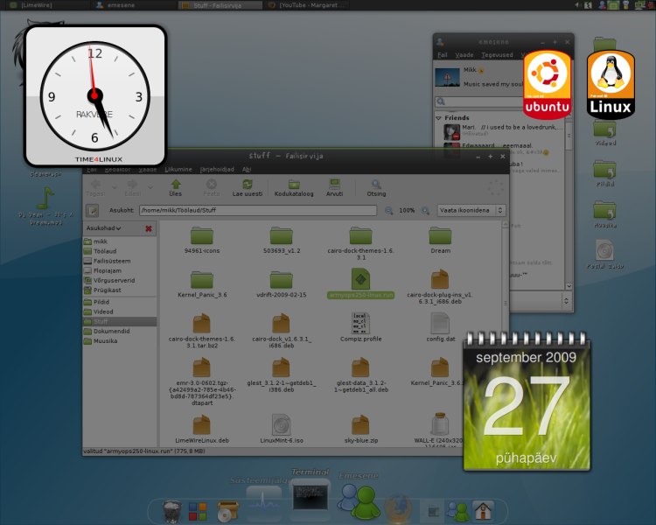Go back with Tagasi arrow
This screenshot has width=656, height=525.
coord(96,188)
